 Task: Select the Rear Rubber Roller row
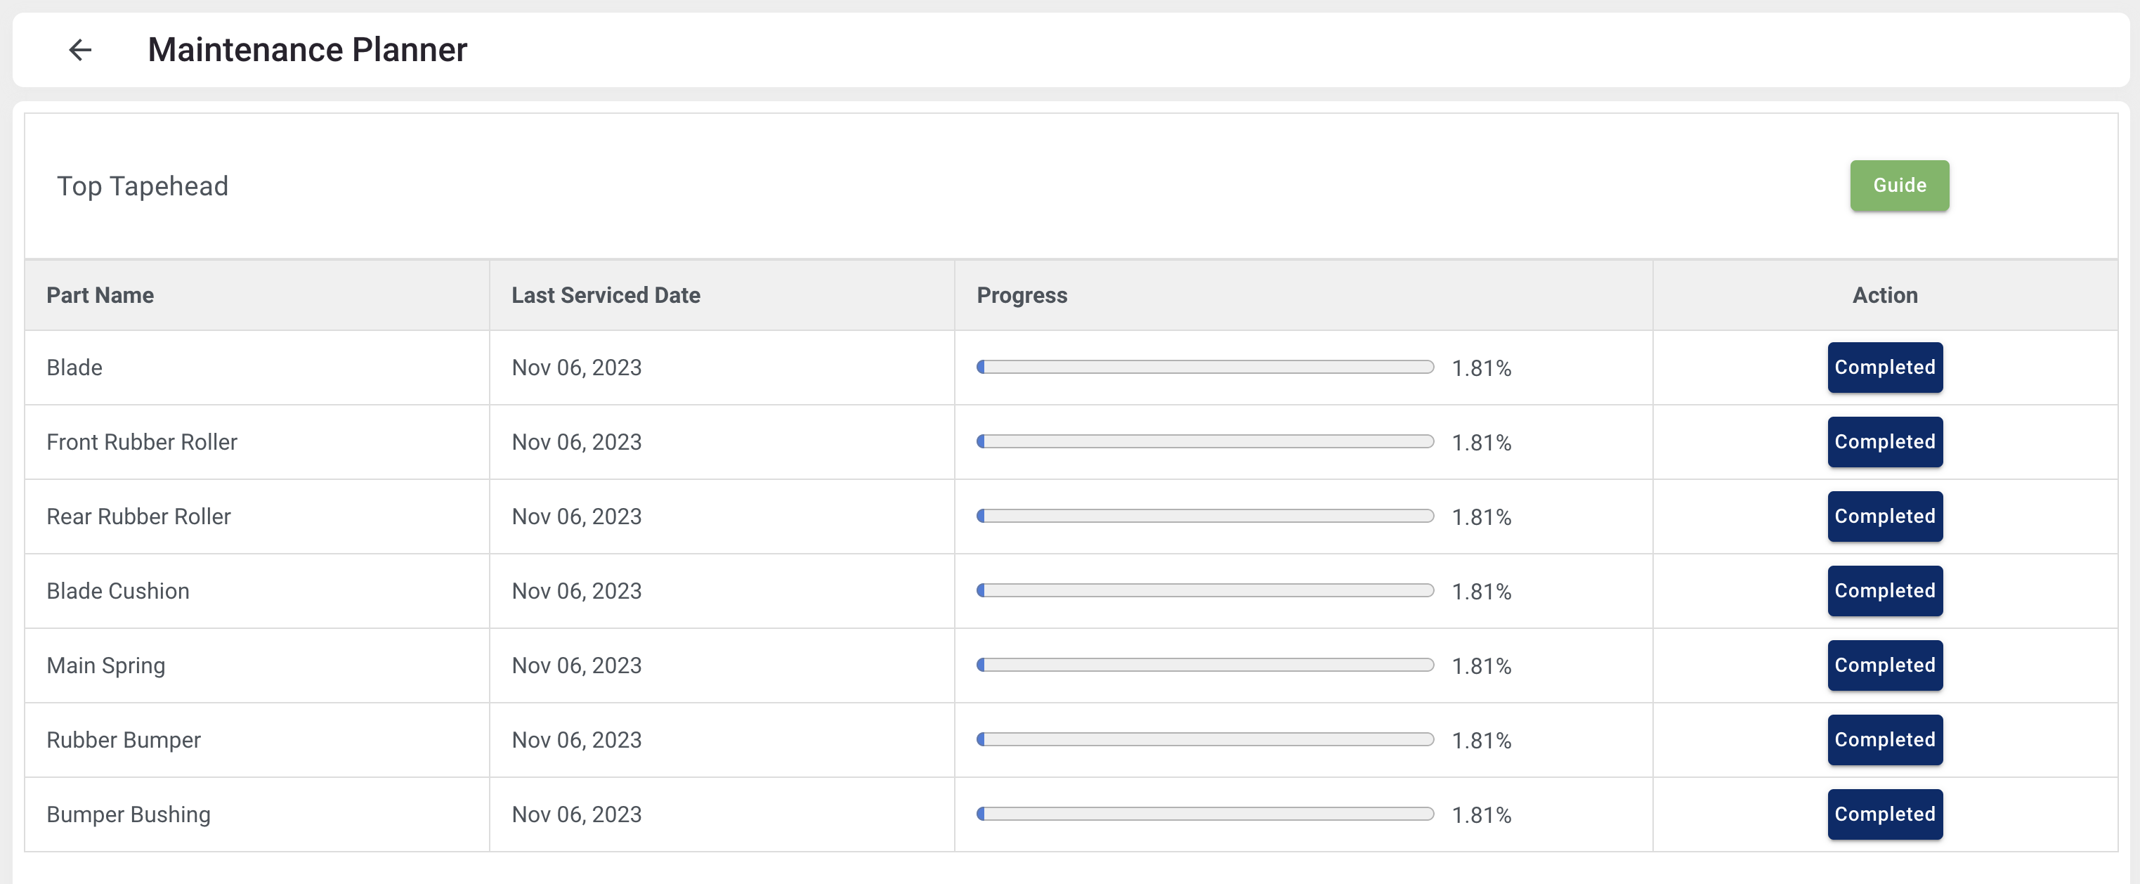click(x=138, y=516)
